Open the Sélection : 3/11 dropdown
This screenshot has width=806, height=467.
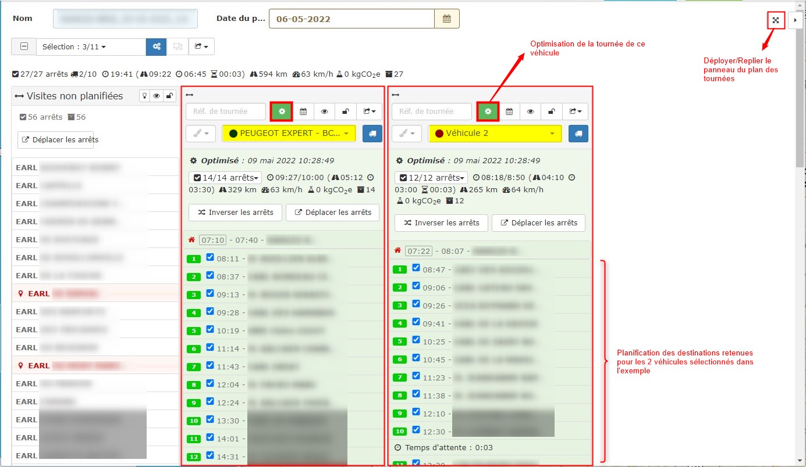pos(91,47)
